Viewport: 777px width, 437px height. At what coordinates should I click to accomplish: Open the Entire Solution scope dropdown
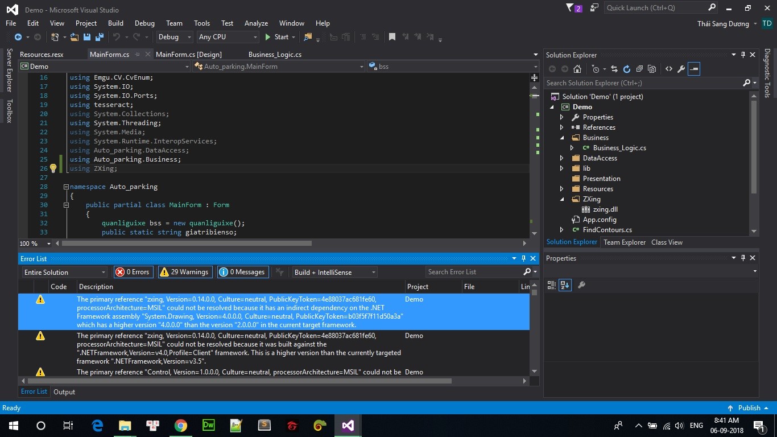coord(64,272)
